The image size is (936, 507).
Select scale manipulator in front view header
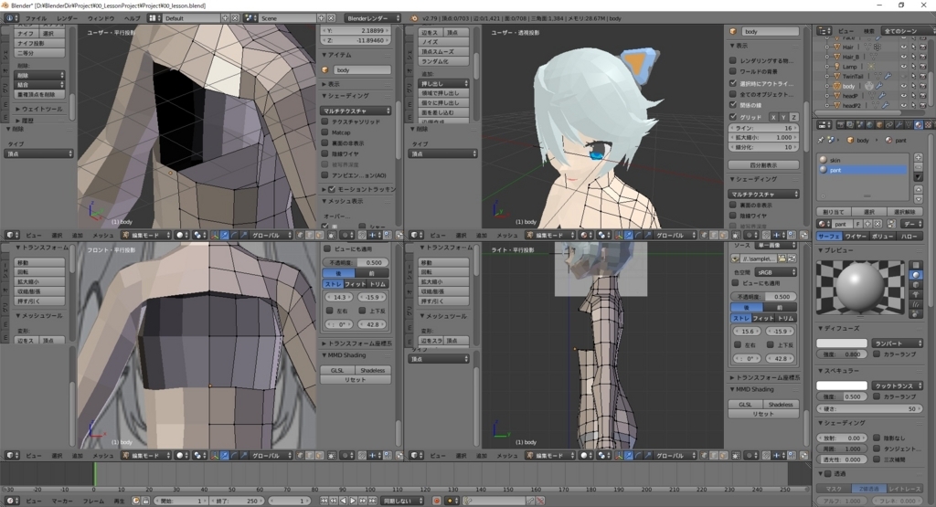click(245, 455)
